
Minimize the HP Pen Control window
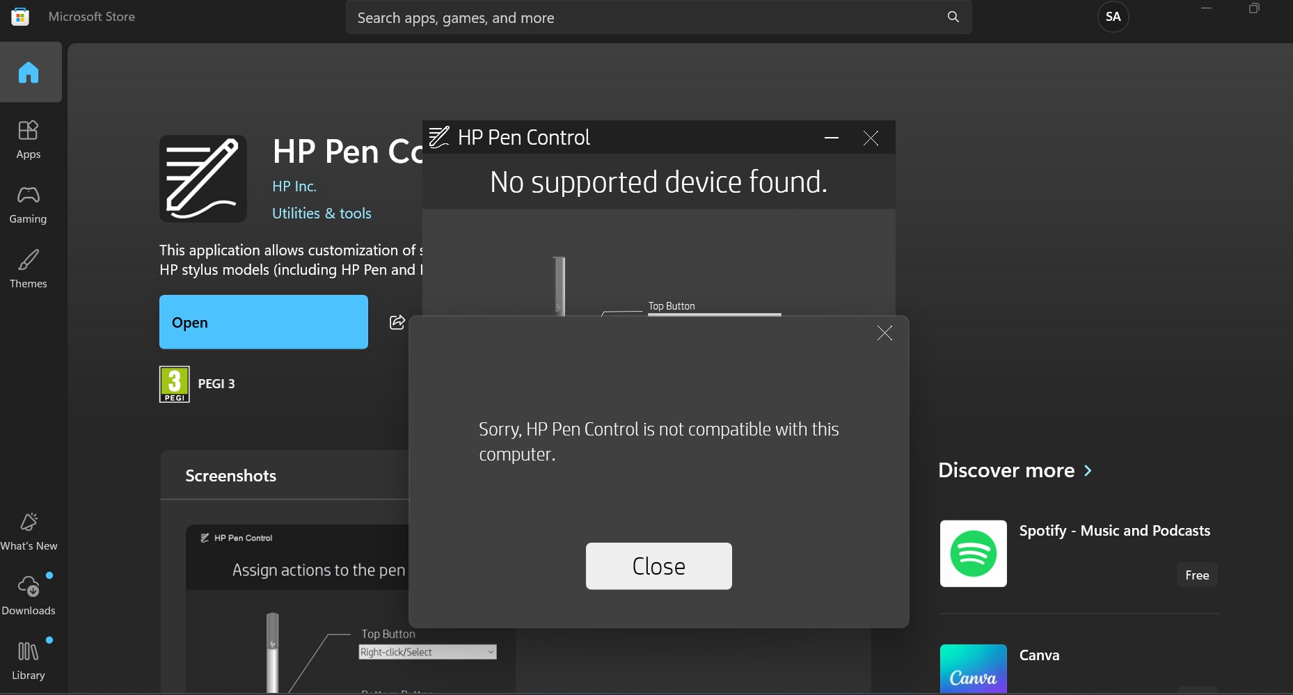pos(832,138)
